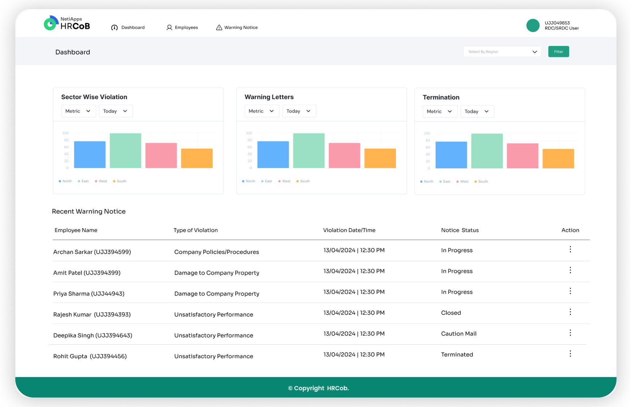630x407 pixels.
Task: Open the action menu for Archan Sarkar
Action: [x=570, y=250]
